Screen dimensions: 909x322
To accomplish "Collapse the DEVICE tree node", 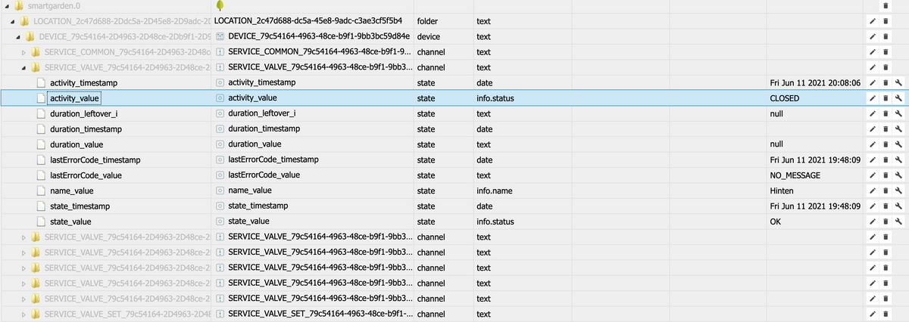I will [20, 37].
